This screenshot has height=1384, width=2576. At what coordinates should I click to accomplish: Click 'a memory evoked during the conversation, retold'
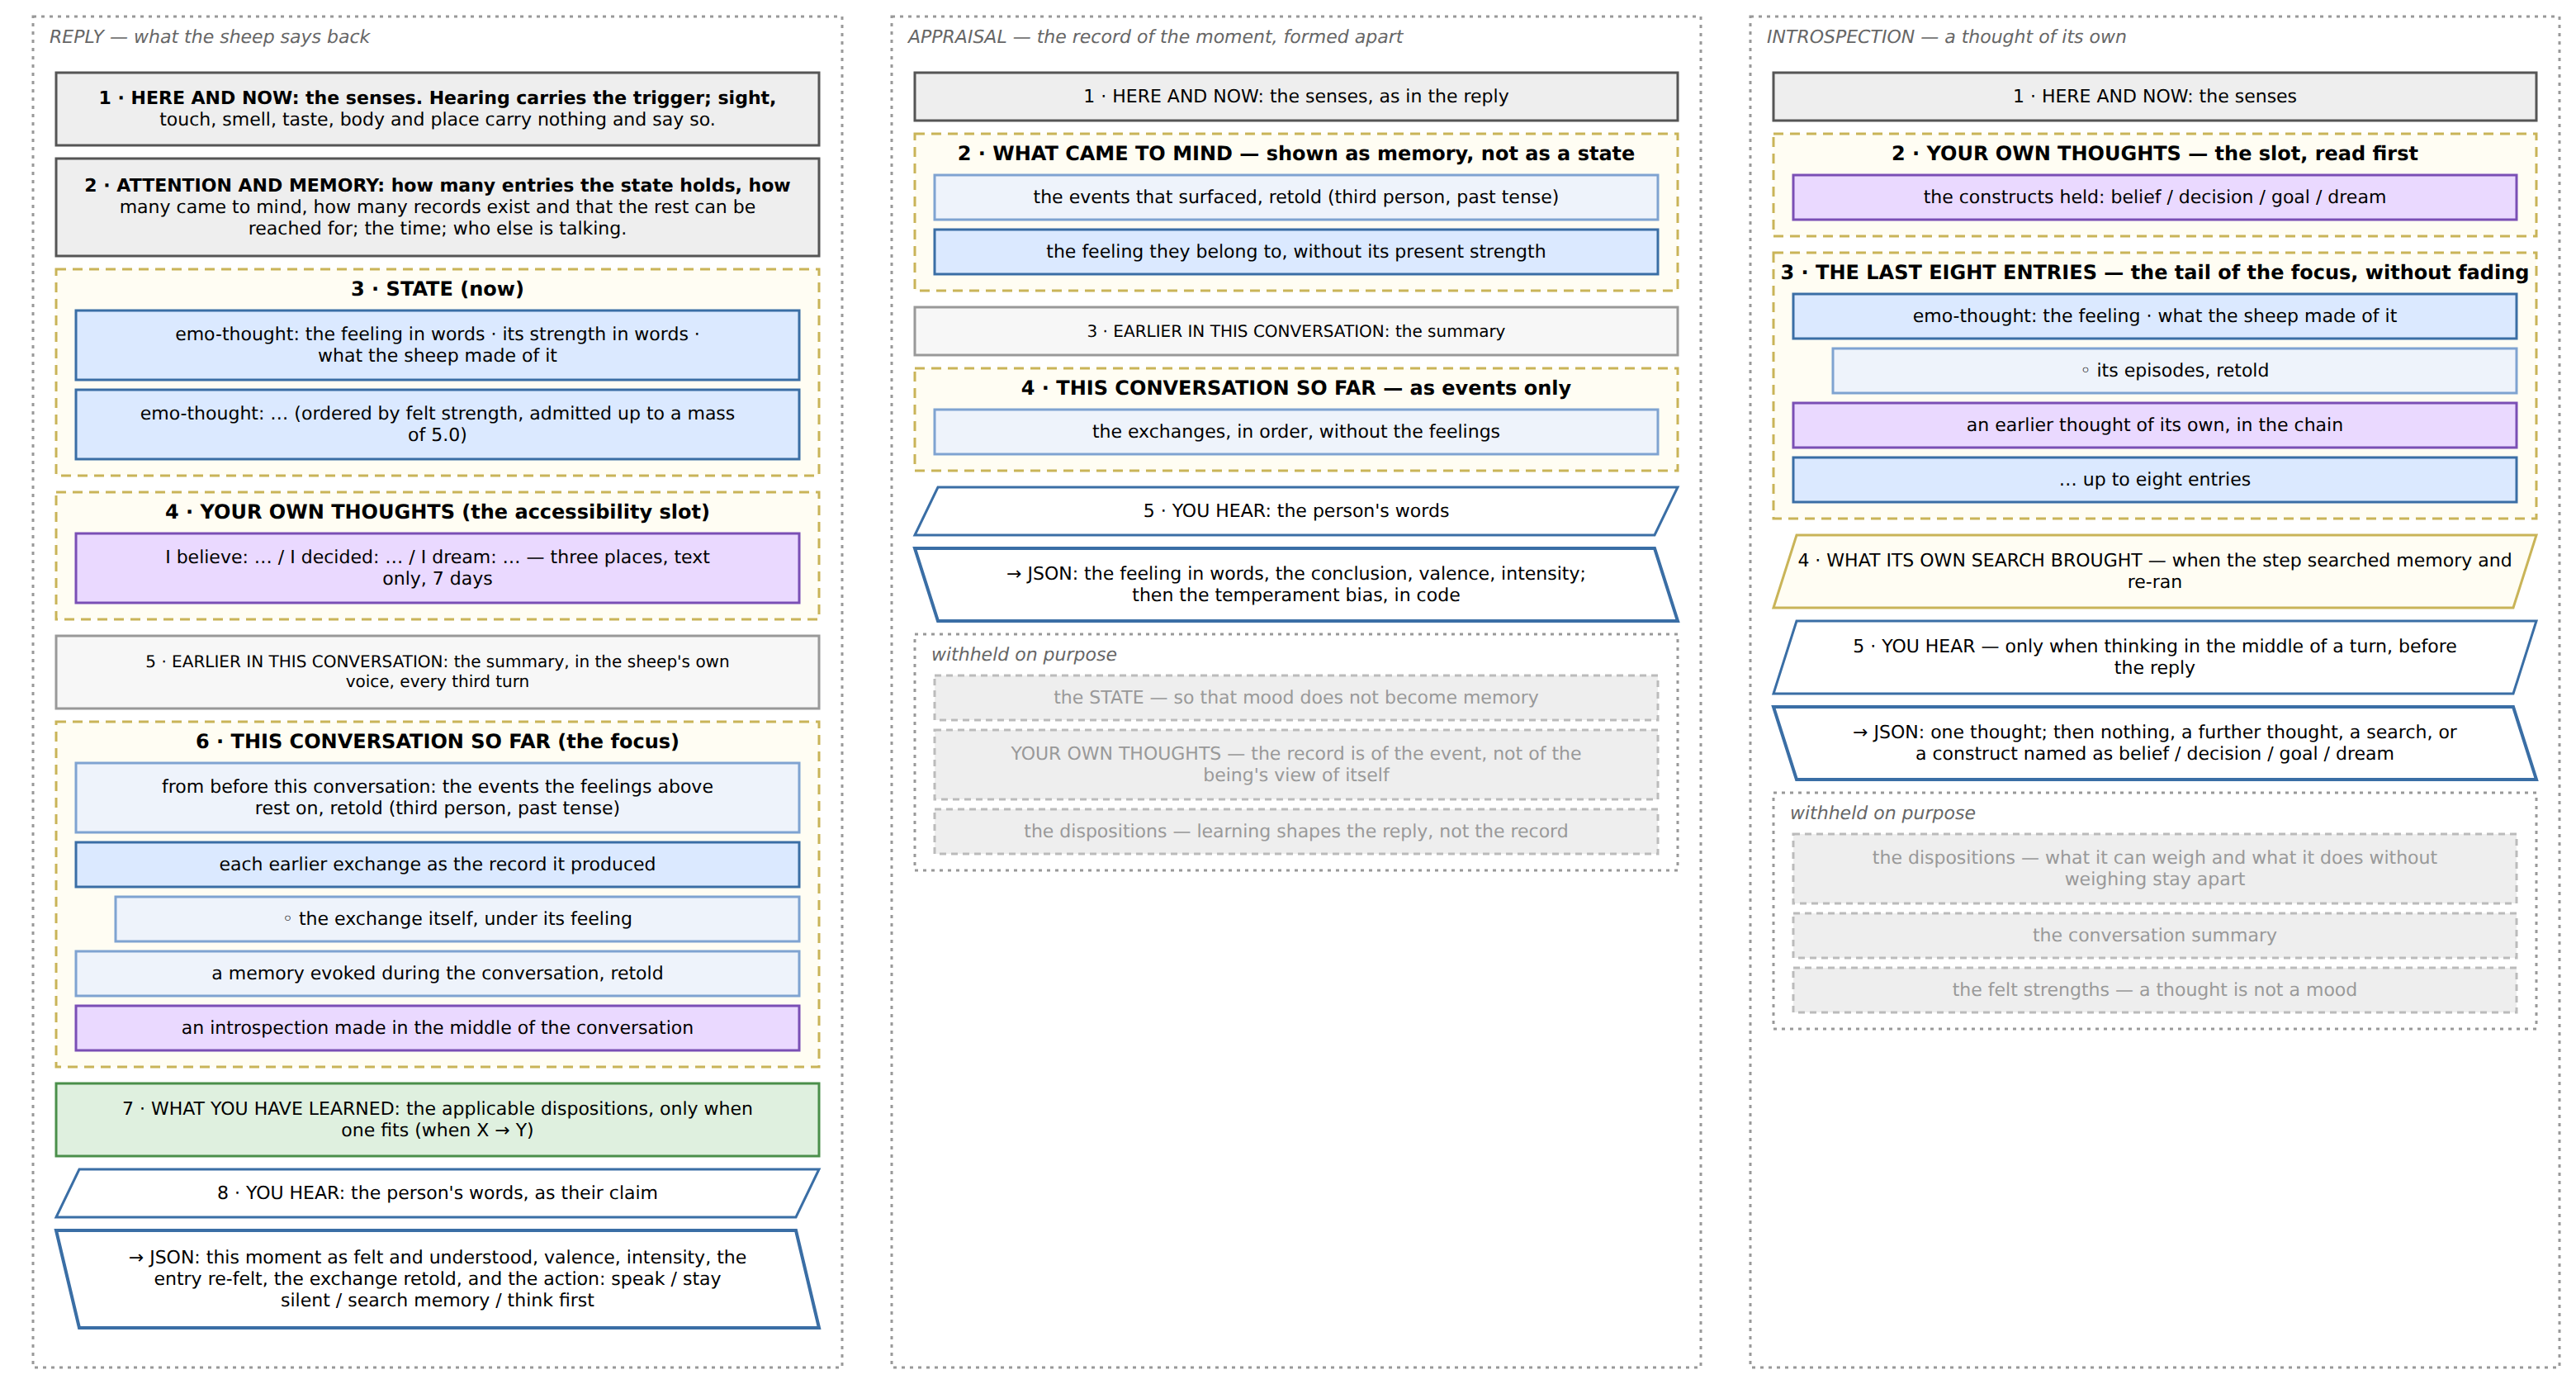pyautogui.click(x=437, y=973)
